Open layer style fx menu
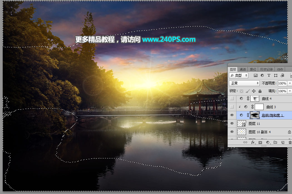 click(253, 142)
